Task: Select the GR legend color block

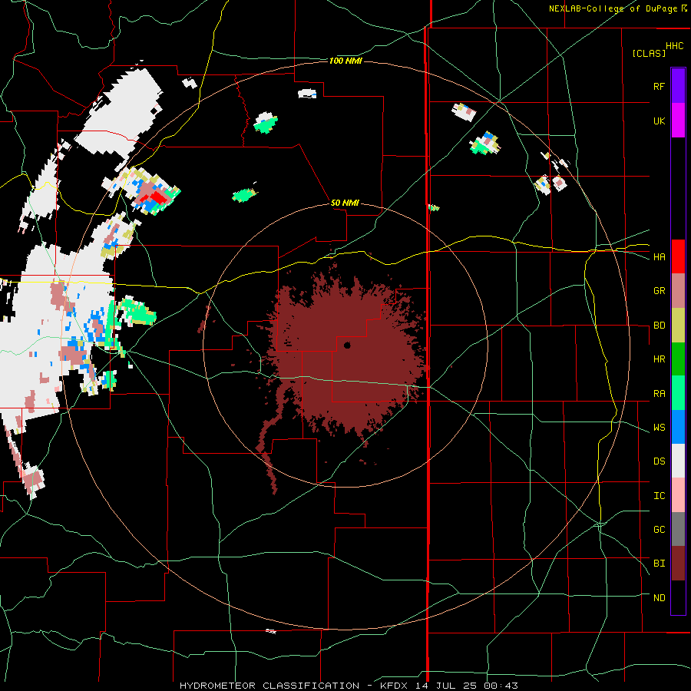Action: pos(678,291)
